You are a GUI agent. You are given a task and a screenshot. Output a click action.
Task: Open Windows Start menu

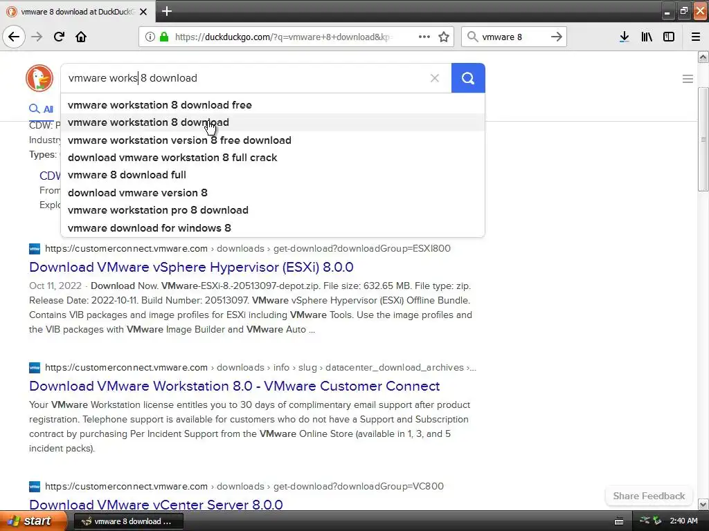coord(32,521)
